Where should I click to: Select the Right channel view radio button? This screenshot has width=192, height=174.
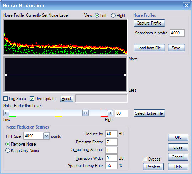[x=113, y=16]
